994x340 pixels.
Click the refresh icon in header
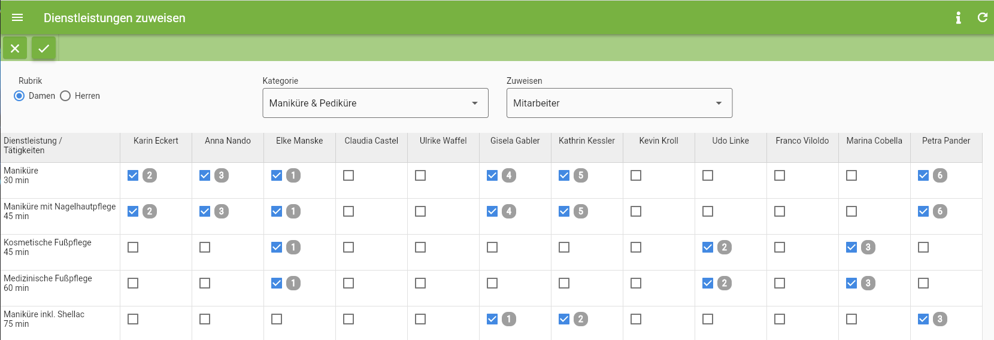pos(983,18)
